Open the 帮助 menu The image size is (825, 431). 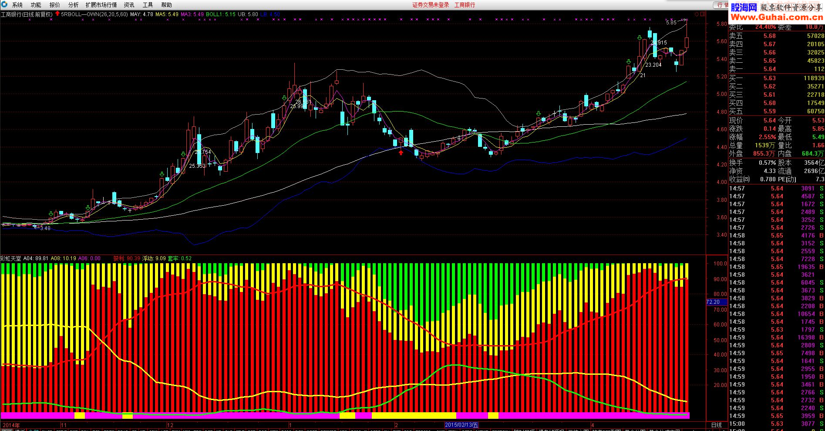166,5
